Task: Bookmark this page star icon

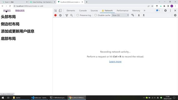Action: pos(152,6)
